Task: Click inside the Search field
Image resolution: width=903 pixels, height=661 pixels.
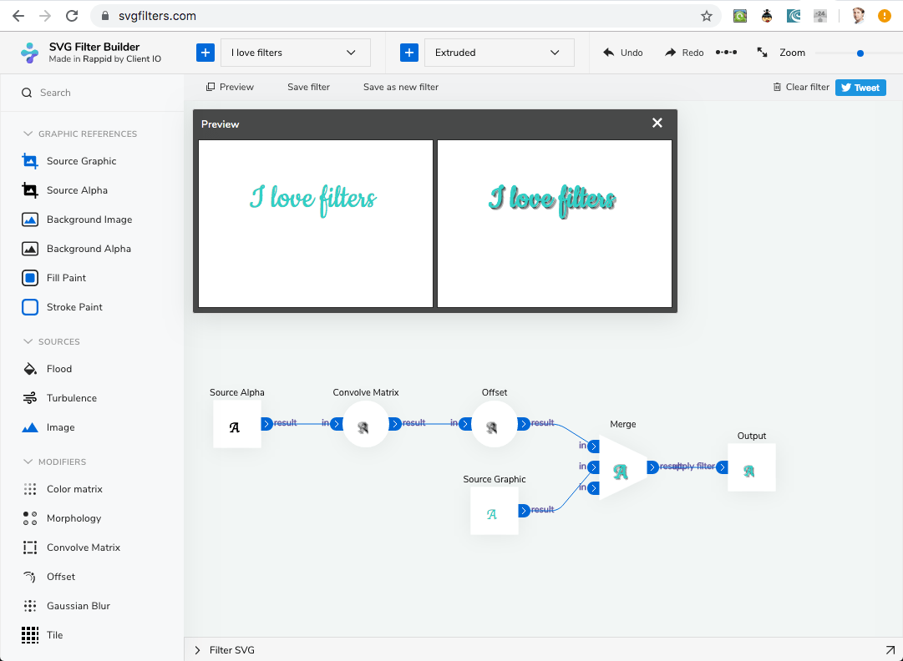Action: click(x=92, y=93)
